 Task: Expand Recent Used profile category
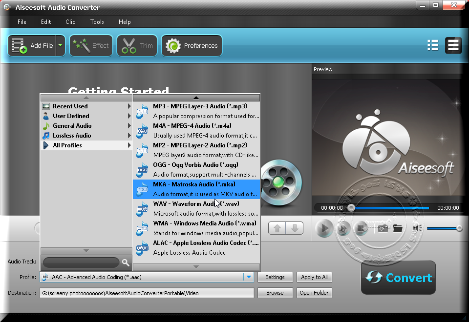pyautogui.click(x=86, y=106)
